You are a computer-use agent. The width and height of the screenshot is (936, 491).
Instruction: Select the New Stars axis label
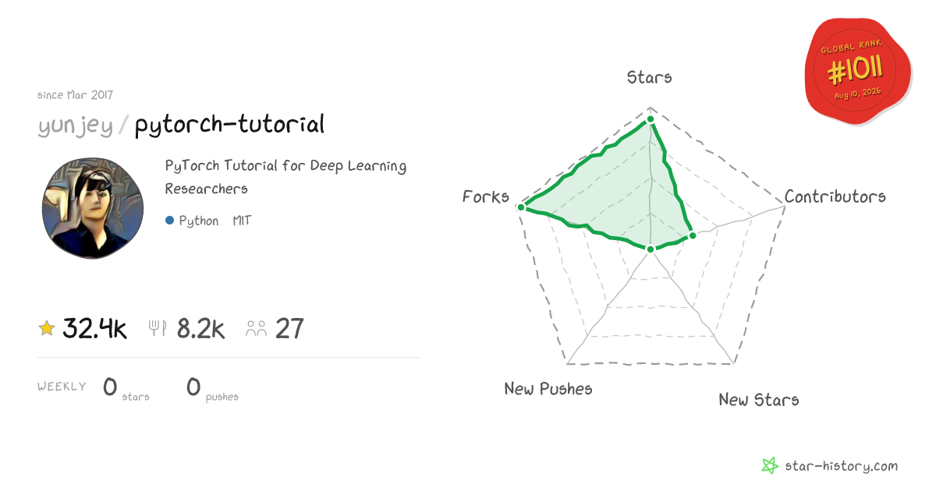pos(759,400)
